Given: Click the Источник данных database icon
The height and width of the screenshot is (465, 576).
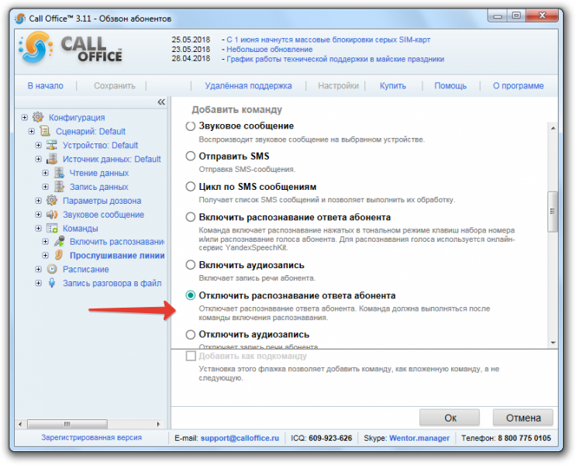Looking at the screenshot, I should pyautogui.click(x=52, y=159).
